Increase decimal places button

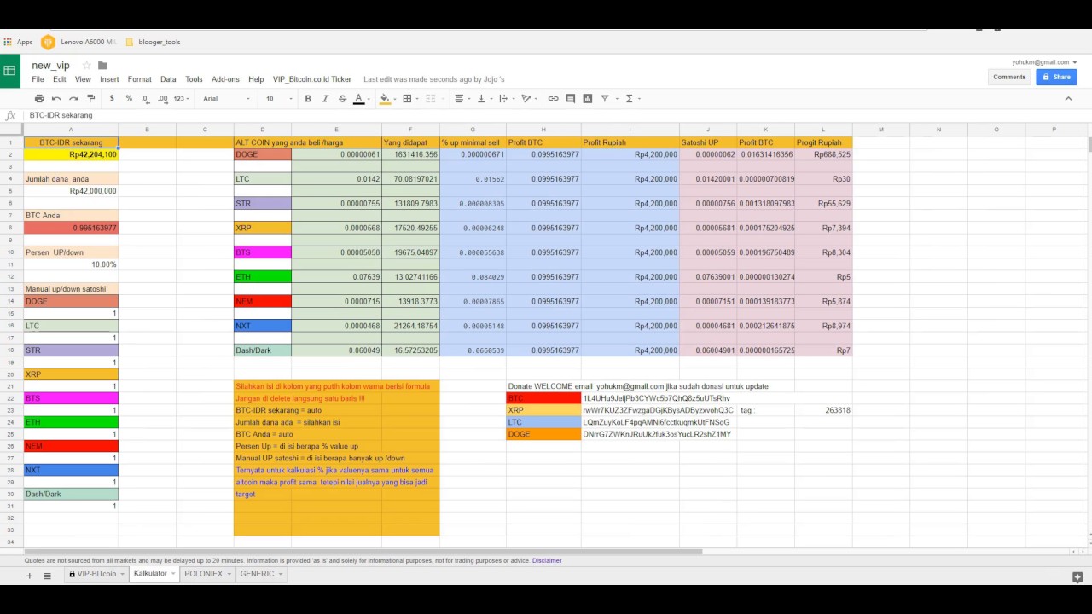162,99
